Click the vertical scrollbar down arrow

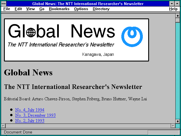[178, 121]
